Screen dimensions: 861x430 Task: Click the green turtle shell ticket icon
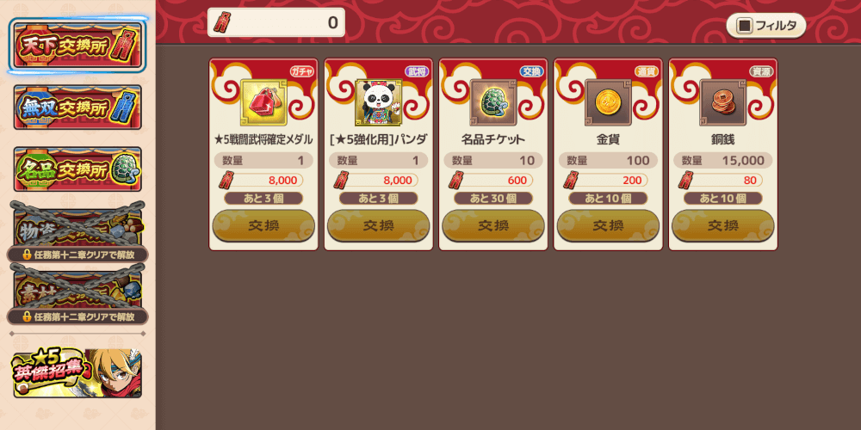[x=493, y=102]
